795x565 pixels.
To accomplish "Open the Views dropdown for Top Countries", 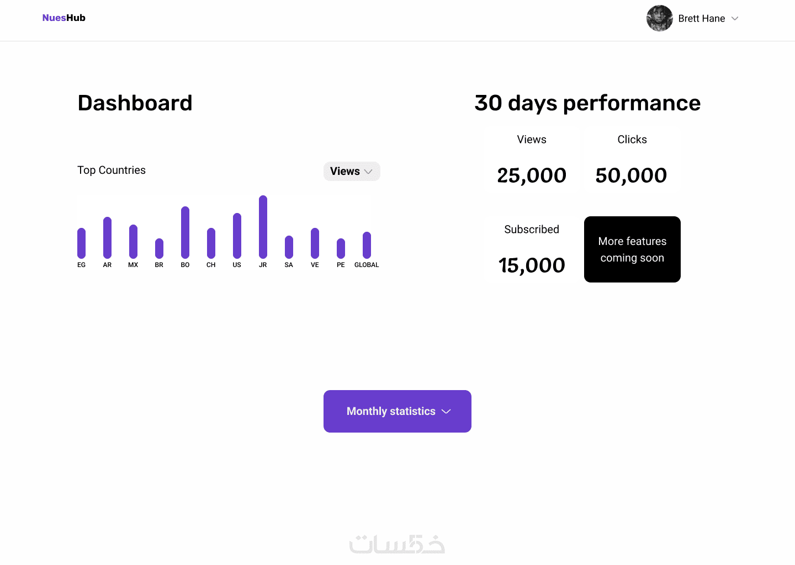I will (x=352, y=171).
